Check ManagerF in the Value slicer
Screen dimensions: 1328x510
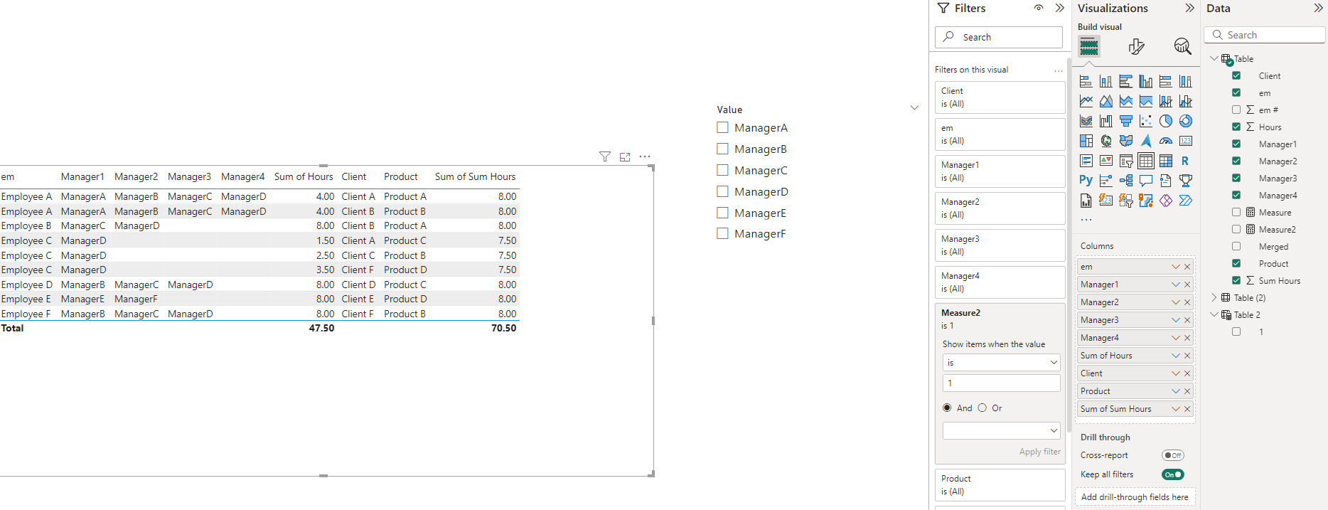[x=722, y=233]
